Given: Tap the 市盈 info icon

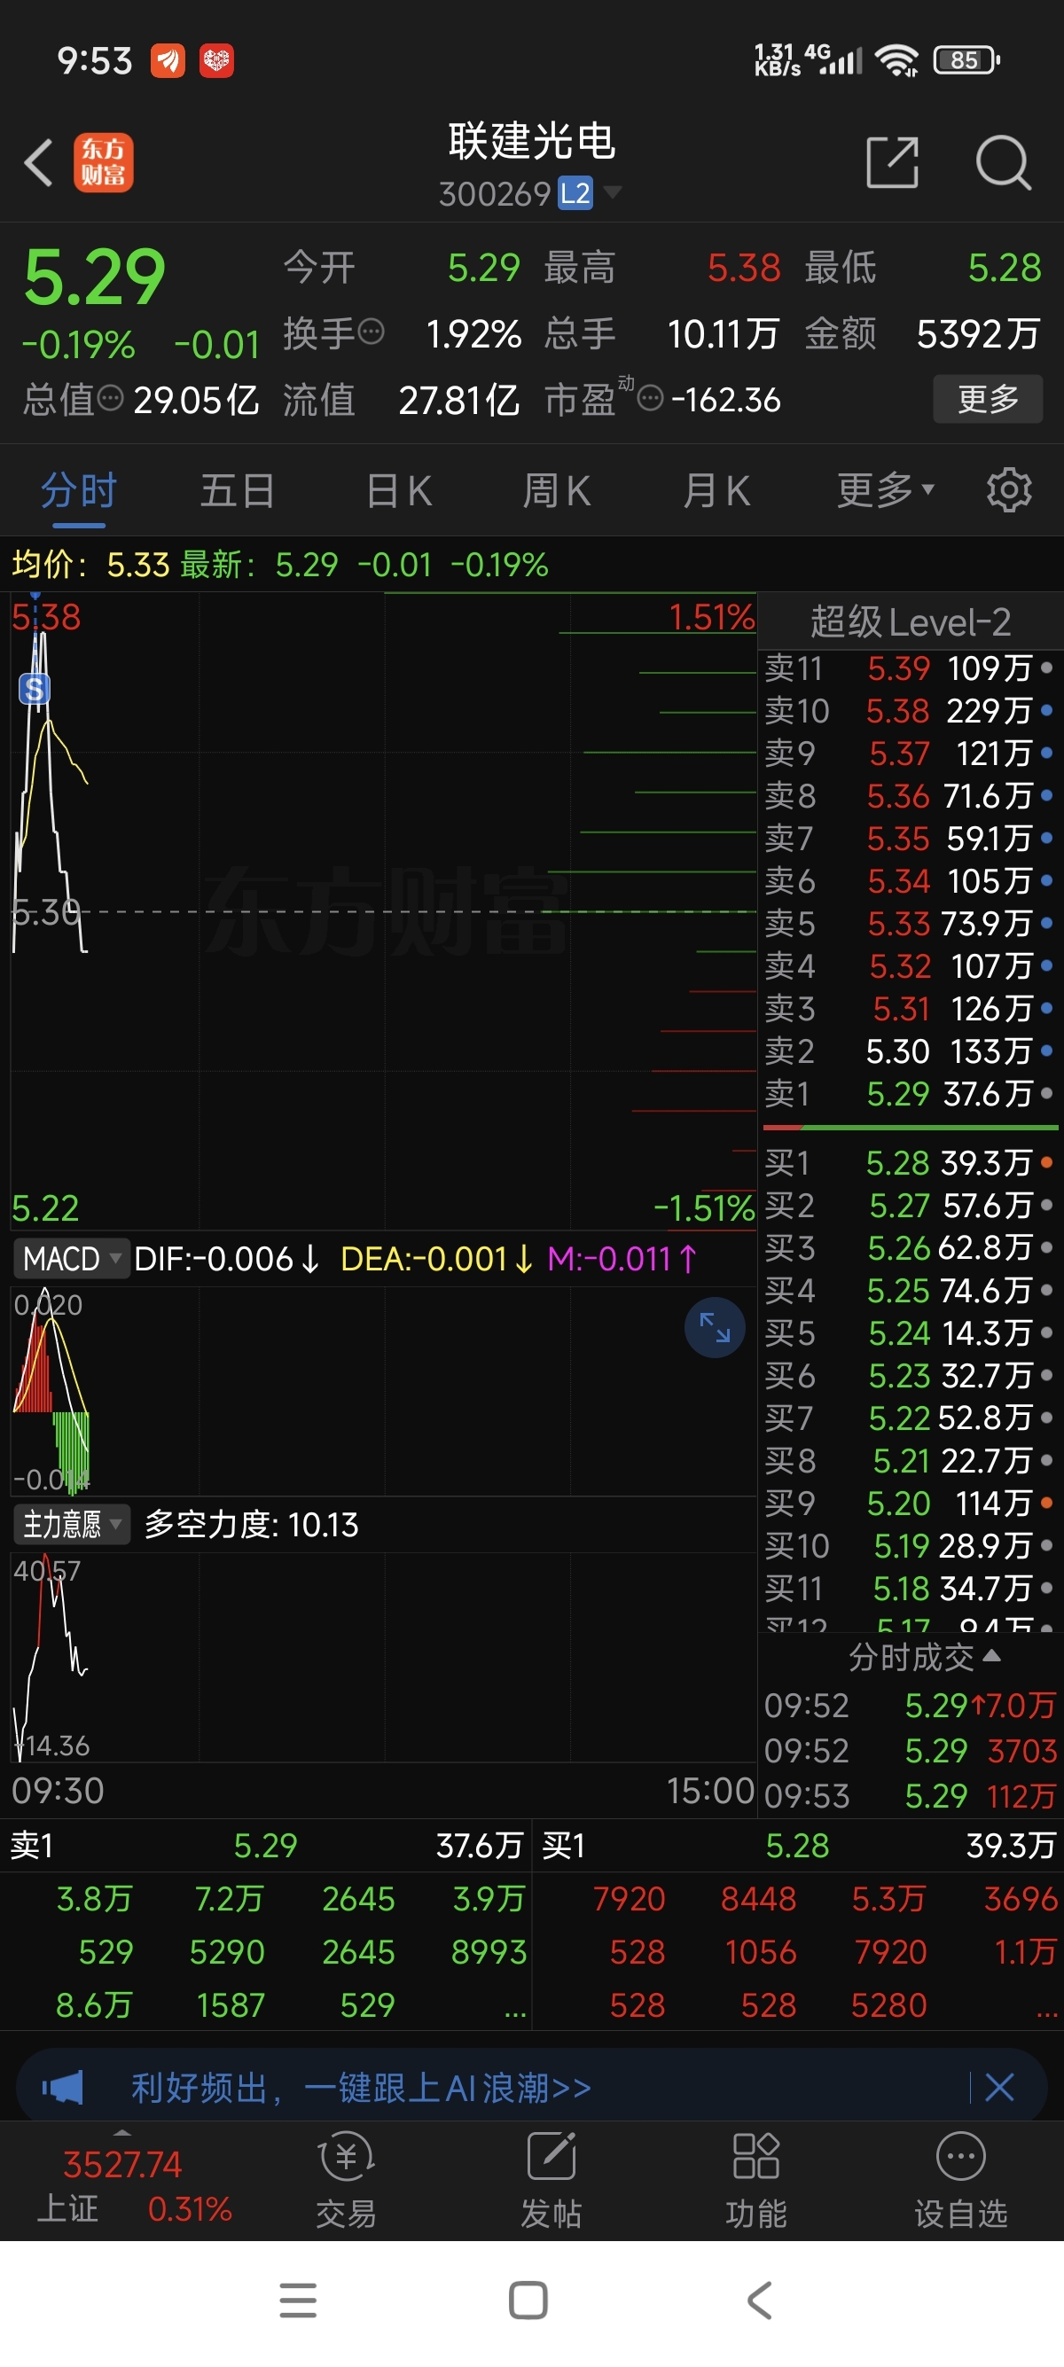Looking at the screenshot, I should [x=650, y=399].
